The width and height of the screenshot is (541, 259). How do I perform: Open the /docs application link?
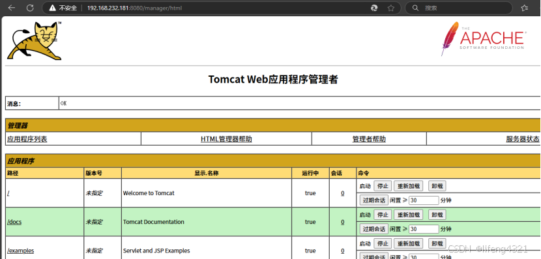(x=14, y=222)
